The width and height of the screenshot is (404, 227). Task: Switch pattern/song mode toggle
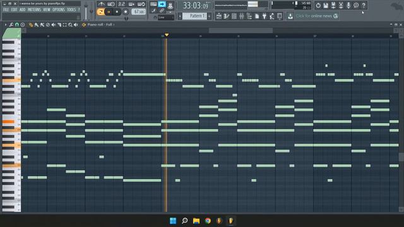pyautogui.click(x=100, y=12)
